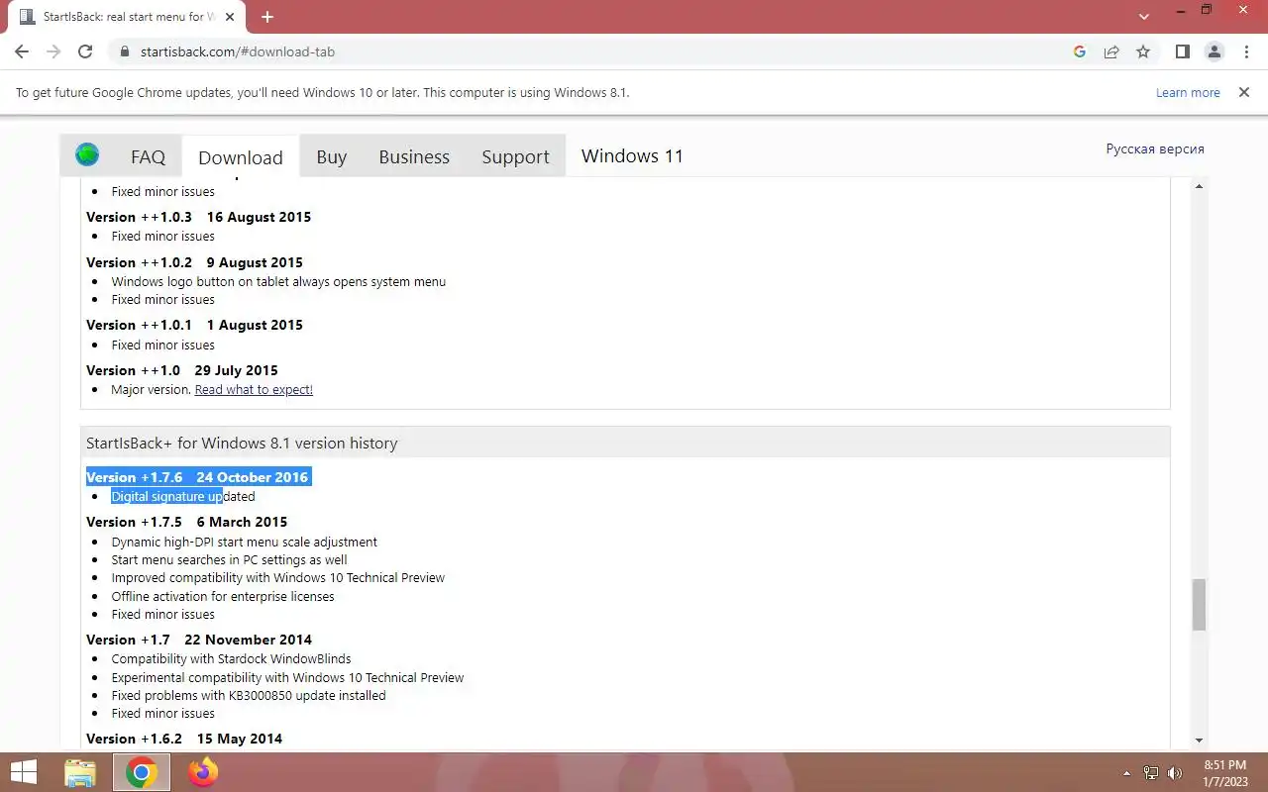Screen dimensions: 1268x792
Task: Select Chrome in the taskbar
Action: [141, 772]
